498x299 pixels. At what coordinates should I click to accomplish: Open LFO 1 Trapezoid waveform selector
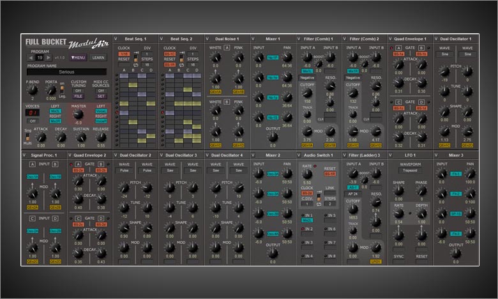(x=410, y=171)
